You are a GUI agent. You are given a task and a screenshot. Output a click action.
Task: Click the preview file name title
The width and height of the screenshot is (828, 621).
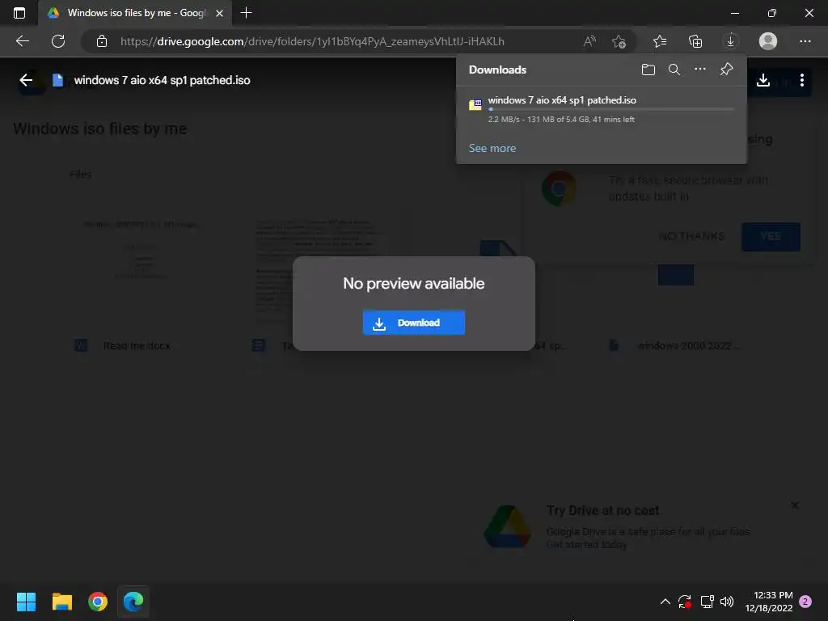point(162,80)
